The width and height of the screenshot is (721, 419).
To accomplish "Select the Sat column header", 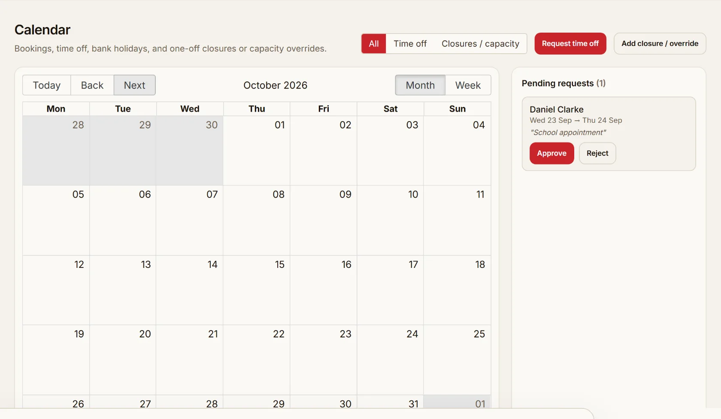I will pos(391,109).
